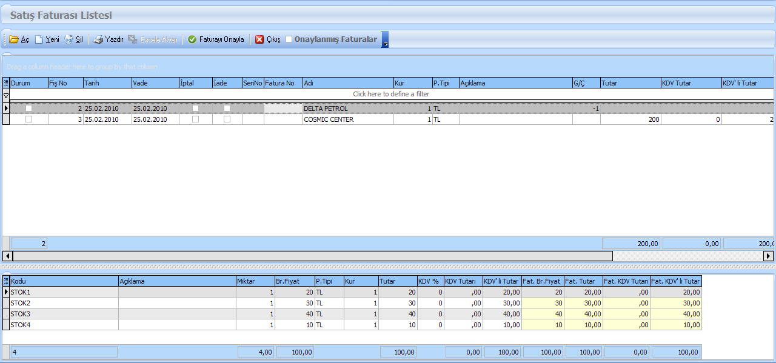Click the Sil toolbar button label
The width and height of the screenshot is (776, 363).
(79, 39)
